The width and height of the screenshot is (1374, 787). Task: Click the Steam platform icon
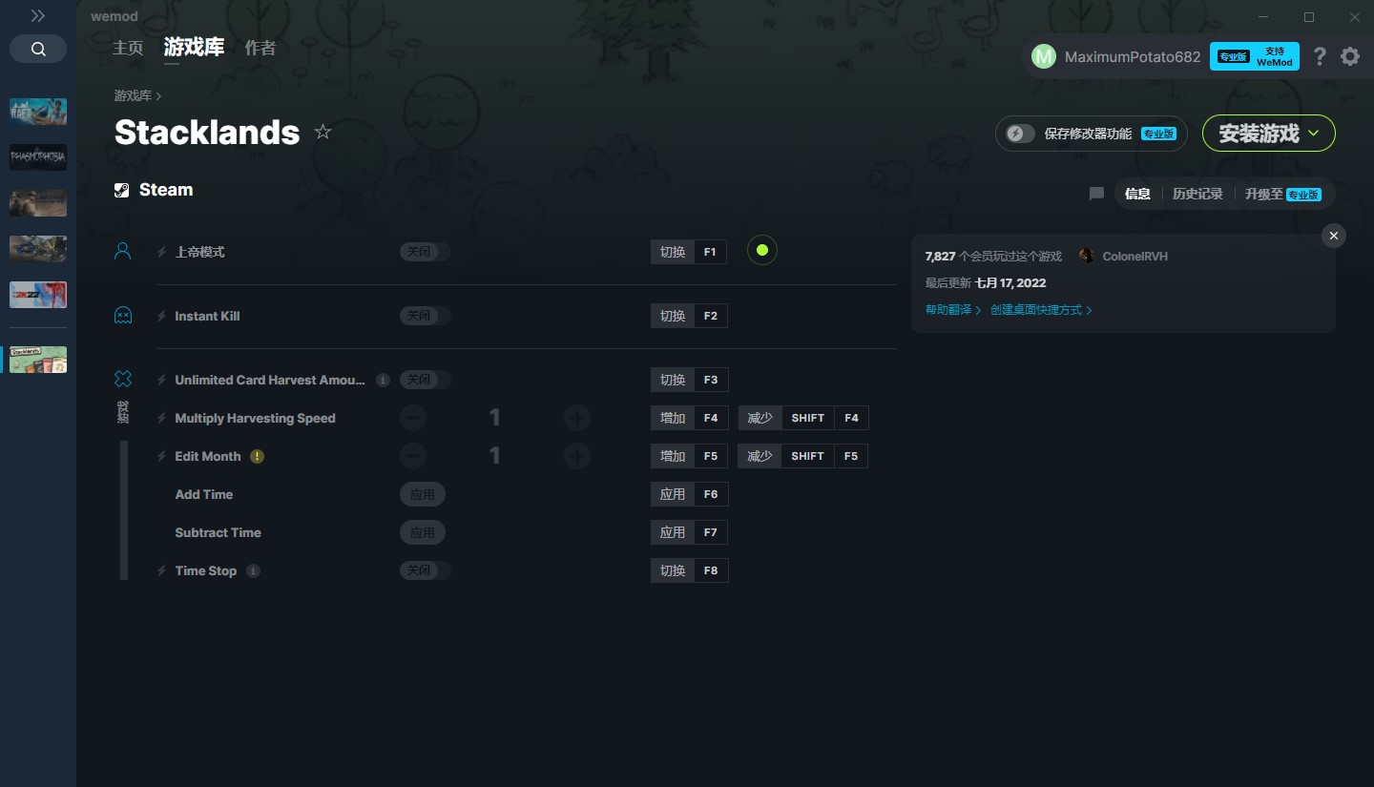click(121, 190)
